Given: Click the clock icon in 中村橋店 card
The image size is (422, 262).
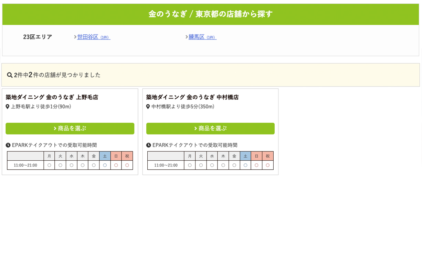Looking at the screenshot, I should [149, 145].
